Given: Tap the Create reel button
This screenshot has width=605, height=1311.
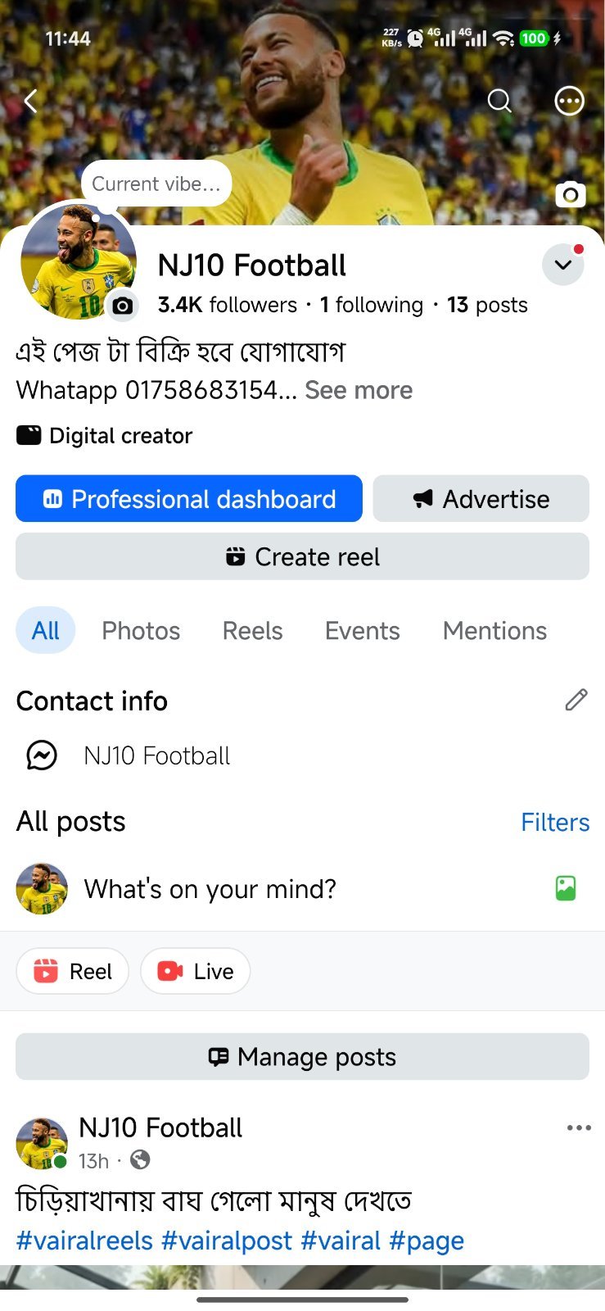Looking at the screenshot, I should tap(302, 556).
